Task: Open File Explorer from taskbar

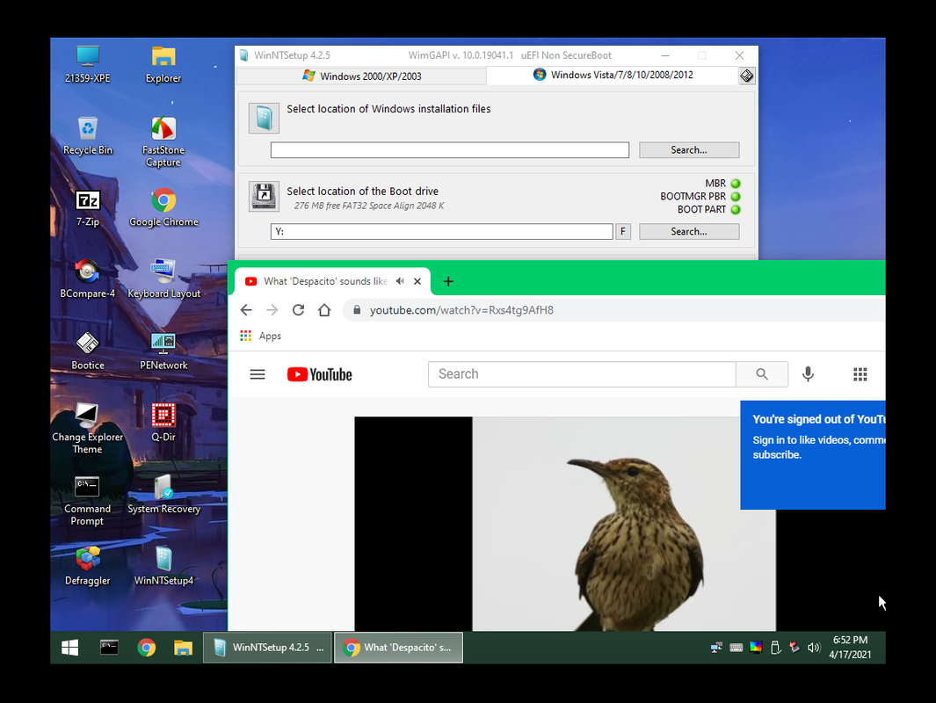Action: coord(184,648)
